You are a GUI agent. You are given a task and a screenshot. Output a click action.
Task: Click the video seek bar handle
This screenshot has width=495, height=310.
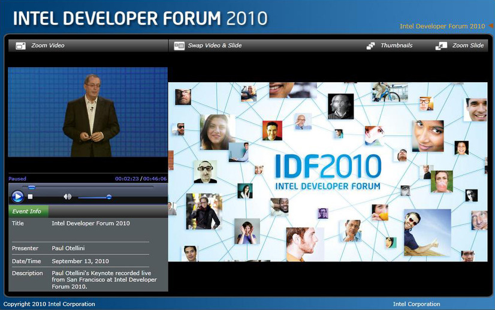32,188
